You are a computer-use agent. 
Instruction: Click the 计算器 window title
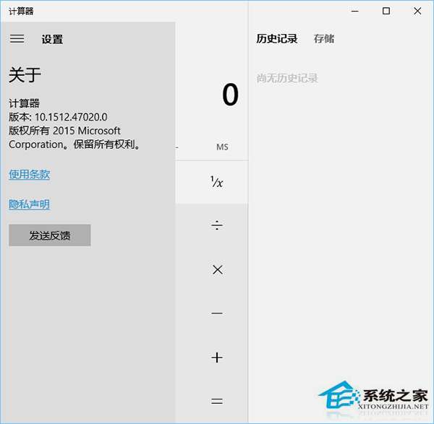click(x=21, y=12)
